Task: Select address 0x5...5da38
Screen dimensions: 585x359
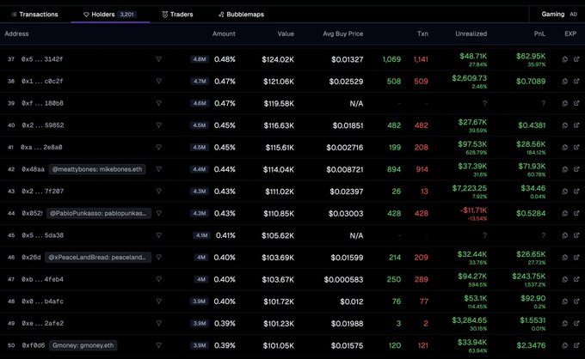Action: 42,235
